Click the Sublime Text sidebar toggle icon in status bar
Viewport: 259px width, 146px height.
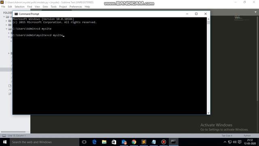(4, 135)
